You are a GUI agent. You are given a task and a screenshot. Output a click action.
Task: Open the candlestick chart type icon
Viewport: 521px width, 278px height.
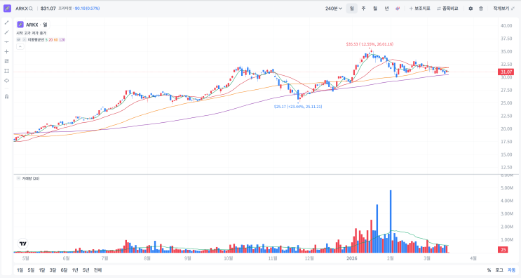pos(398,8)
